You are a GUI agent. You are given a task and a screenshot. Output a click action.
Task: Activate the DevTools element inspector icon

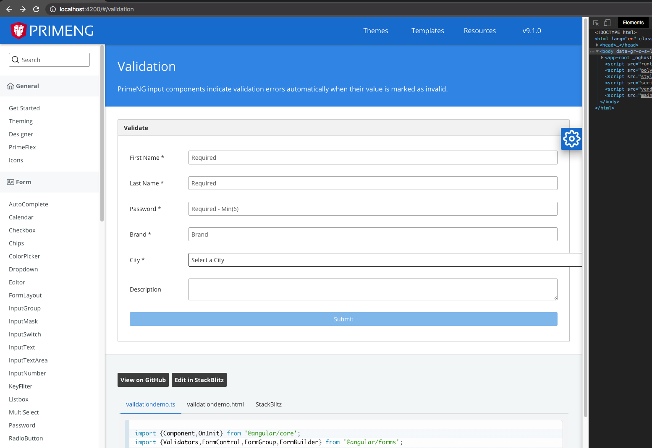pos(596,23)
